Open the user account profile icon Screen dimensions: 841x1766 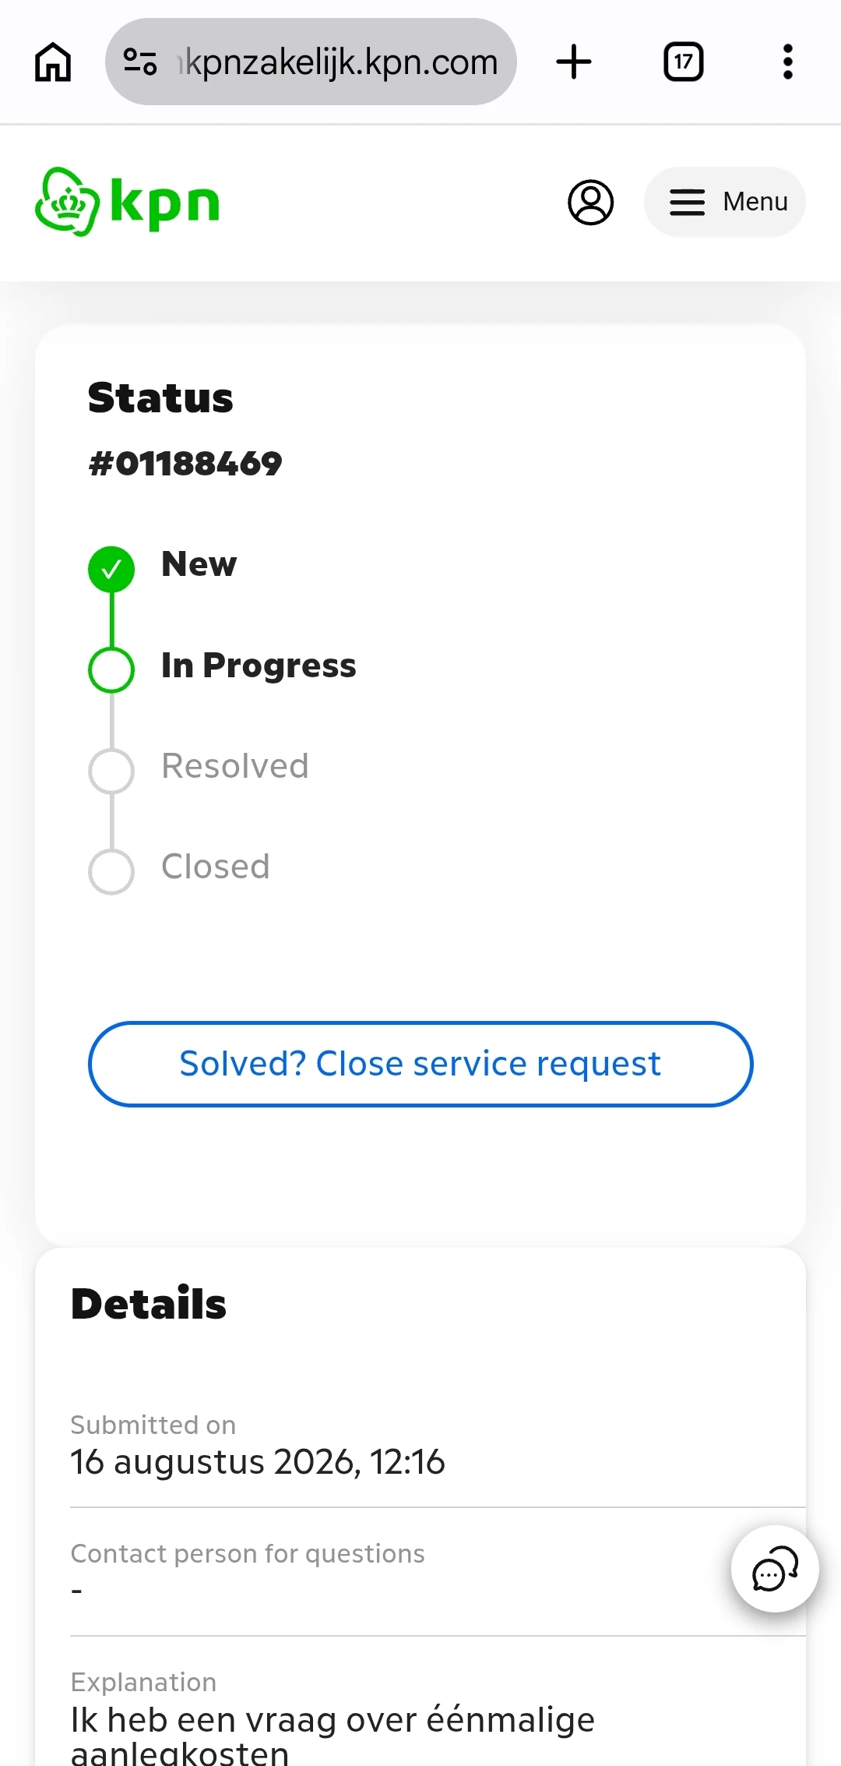point(590,203)
